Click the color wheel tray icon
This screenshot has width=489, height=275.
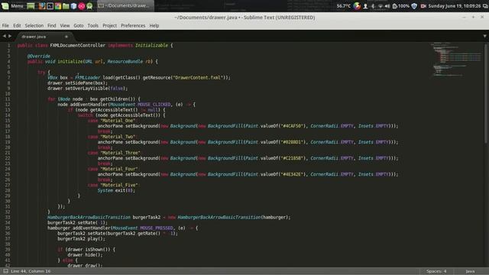(x=357, y=6)
